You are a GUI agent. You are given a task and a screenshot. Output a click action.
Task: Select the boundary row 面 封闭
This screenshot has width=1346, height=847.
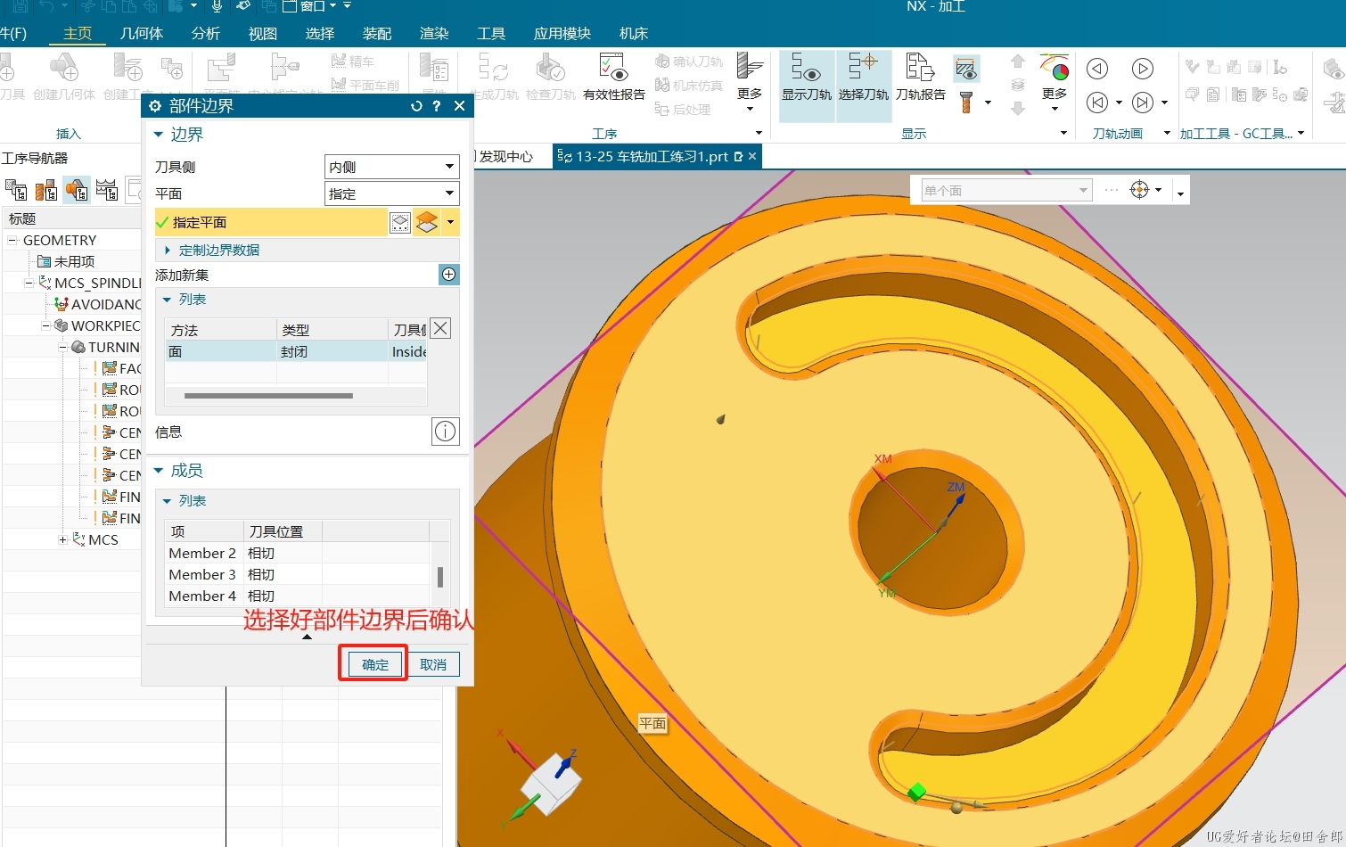(296, 351)
